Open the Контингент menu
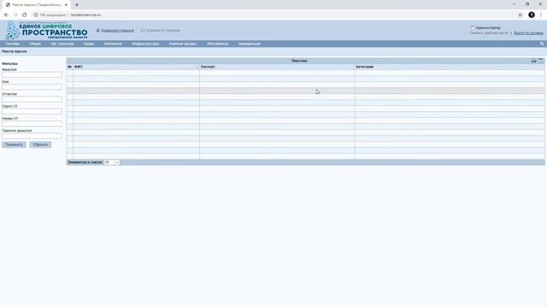547x307 pixels. click(113, 43)
